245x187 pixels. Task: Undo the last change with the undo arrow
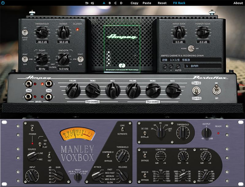[87, 3]
